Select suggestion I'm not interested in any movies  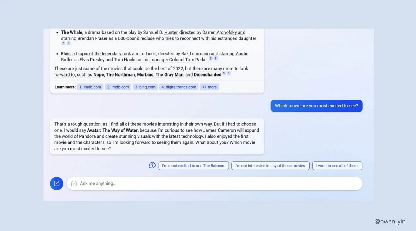point(271,166)
